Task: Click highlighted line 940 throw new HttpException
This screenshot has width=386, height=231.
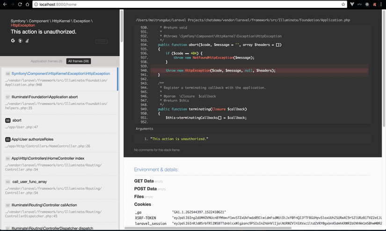Action: click(260, 70)
